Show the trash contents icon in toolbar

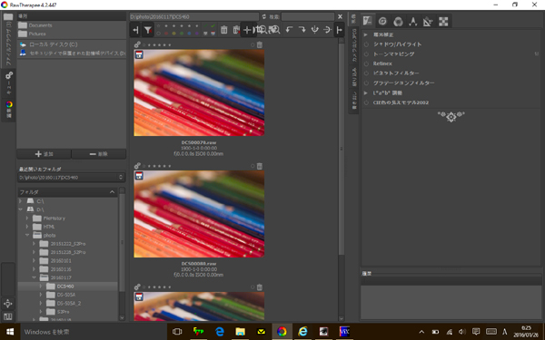click(224, 30)
